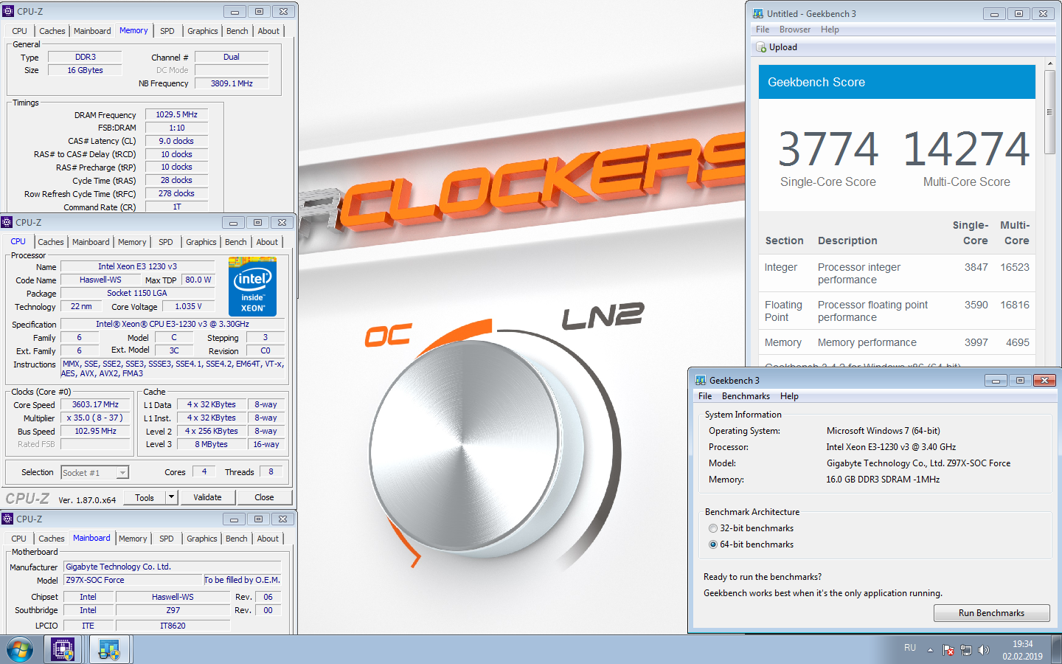This screenshot has width=1062, height=664.
Task: Click the NB Frequency value 3809.1 MHz
Action: tap(232, 83)
